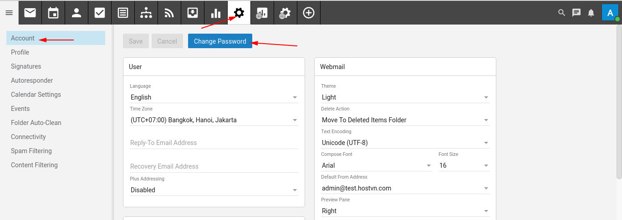This screenshot has width=622, height=220.
Task: Open the Notes icon in top bar
Action: point(123,13)
